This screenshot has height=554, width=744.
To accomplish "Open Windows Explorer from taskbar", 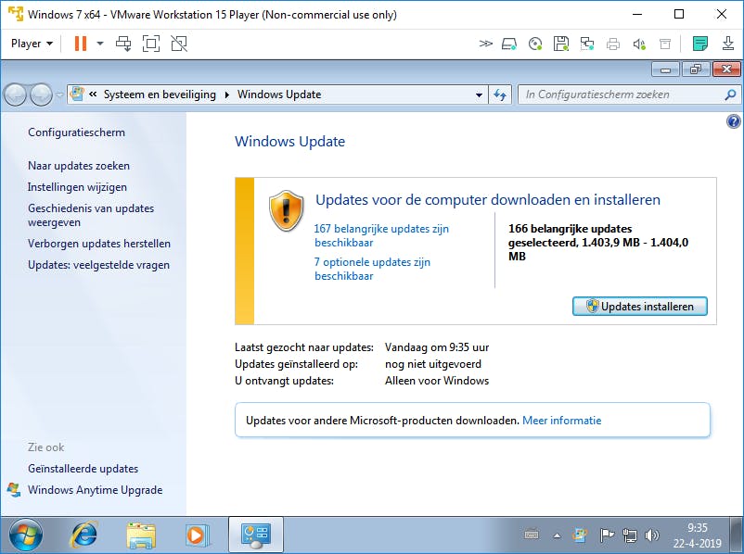I will 141,535.
